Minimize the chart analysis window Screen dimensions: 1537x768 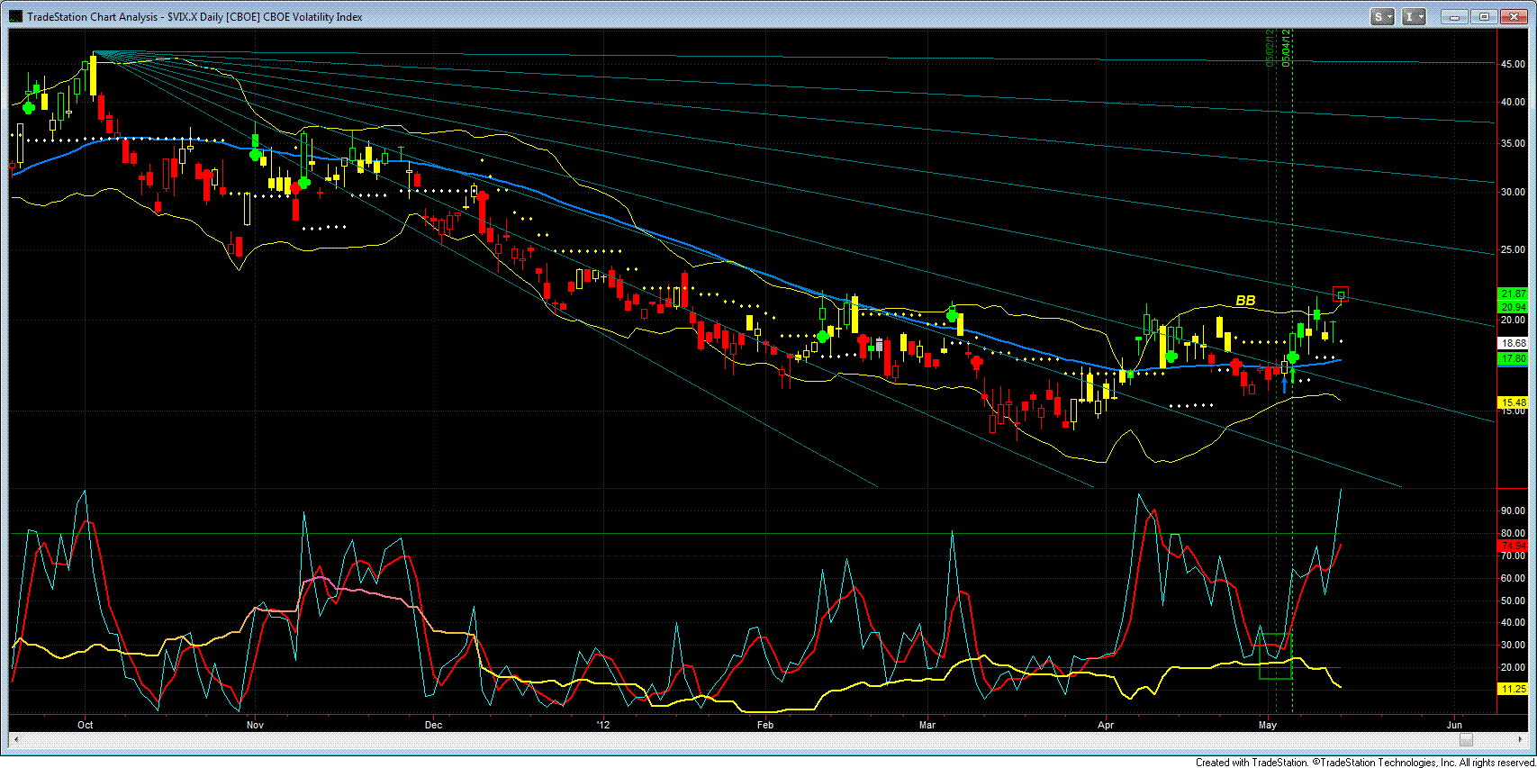[1454, 16]
